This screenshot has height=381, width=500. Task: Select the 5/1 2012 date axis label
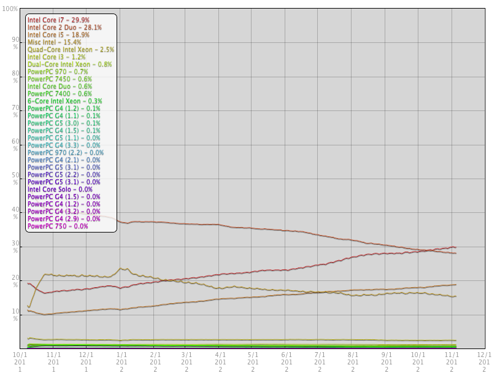253,362
